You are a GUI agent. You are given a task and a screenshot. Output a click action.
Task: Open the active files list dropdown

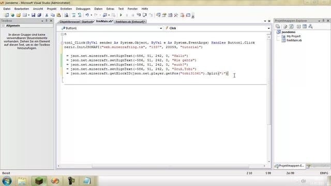coord(265,21)
